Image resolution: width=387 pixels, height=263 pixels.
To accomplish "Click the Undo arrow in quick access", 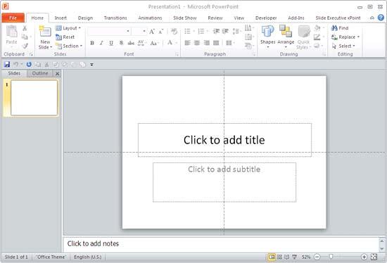I will tap(15, 65).
